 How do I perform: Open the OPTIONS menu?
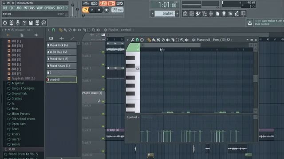pyautogui.click(x=49, y=8)
